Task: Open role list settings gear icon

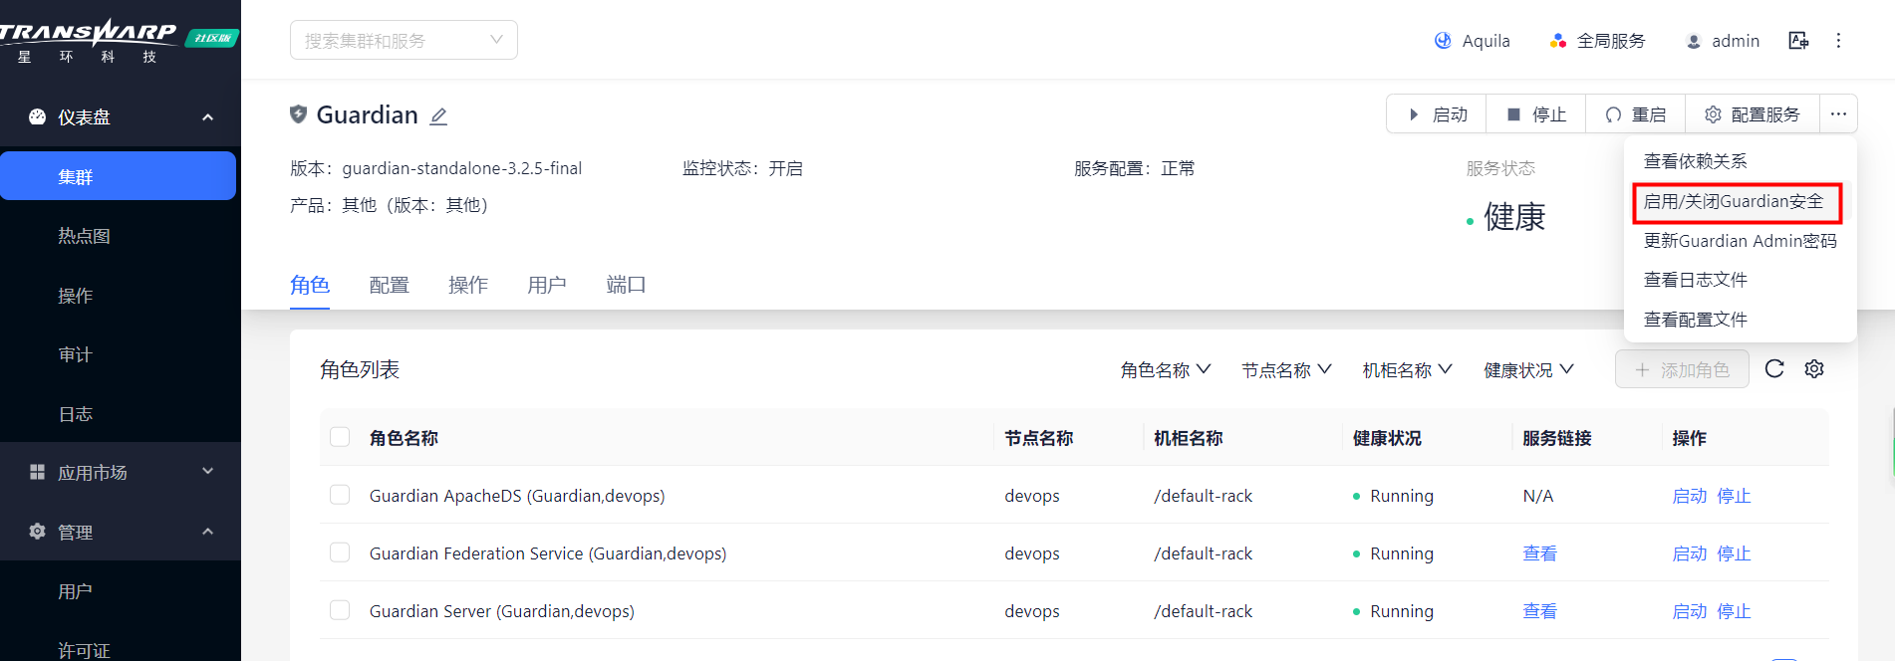Action: click(1814, 369)
